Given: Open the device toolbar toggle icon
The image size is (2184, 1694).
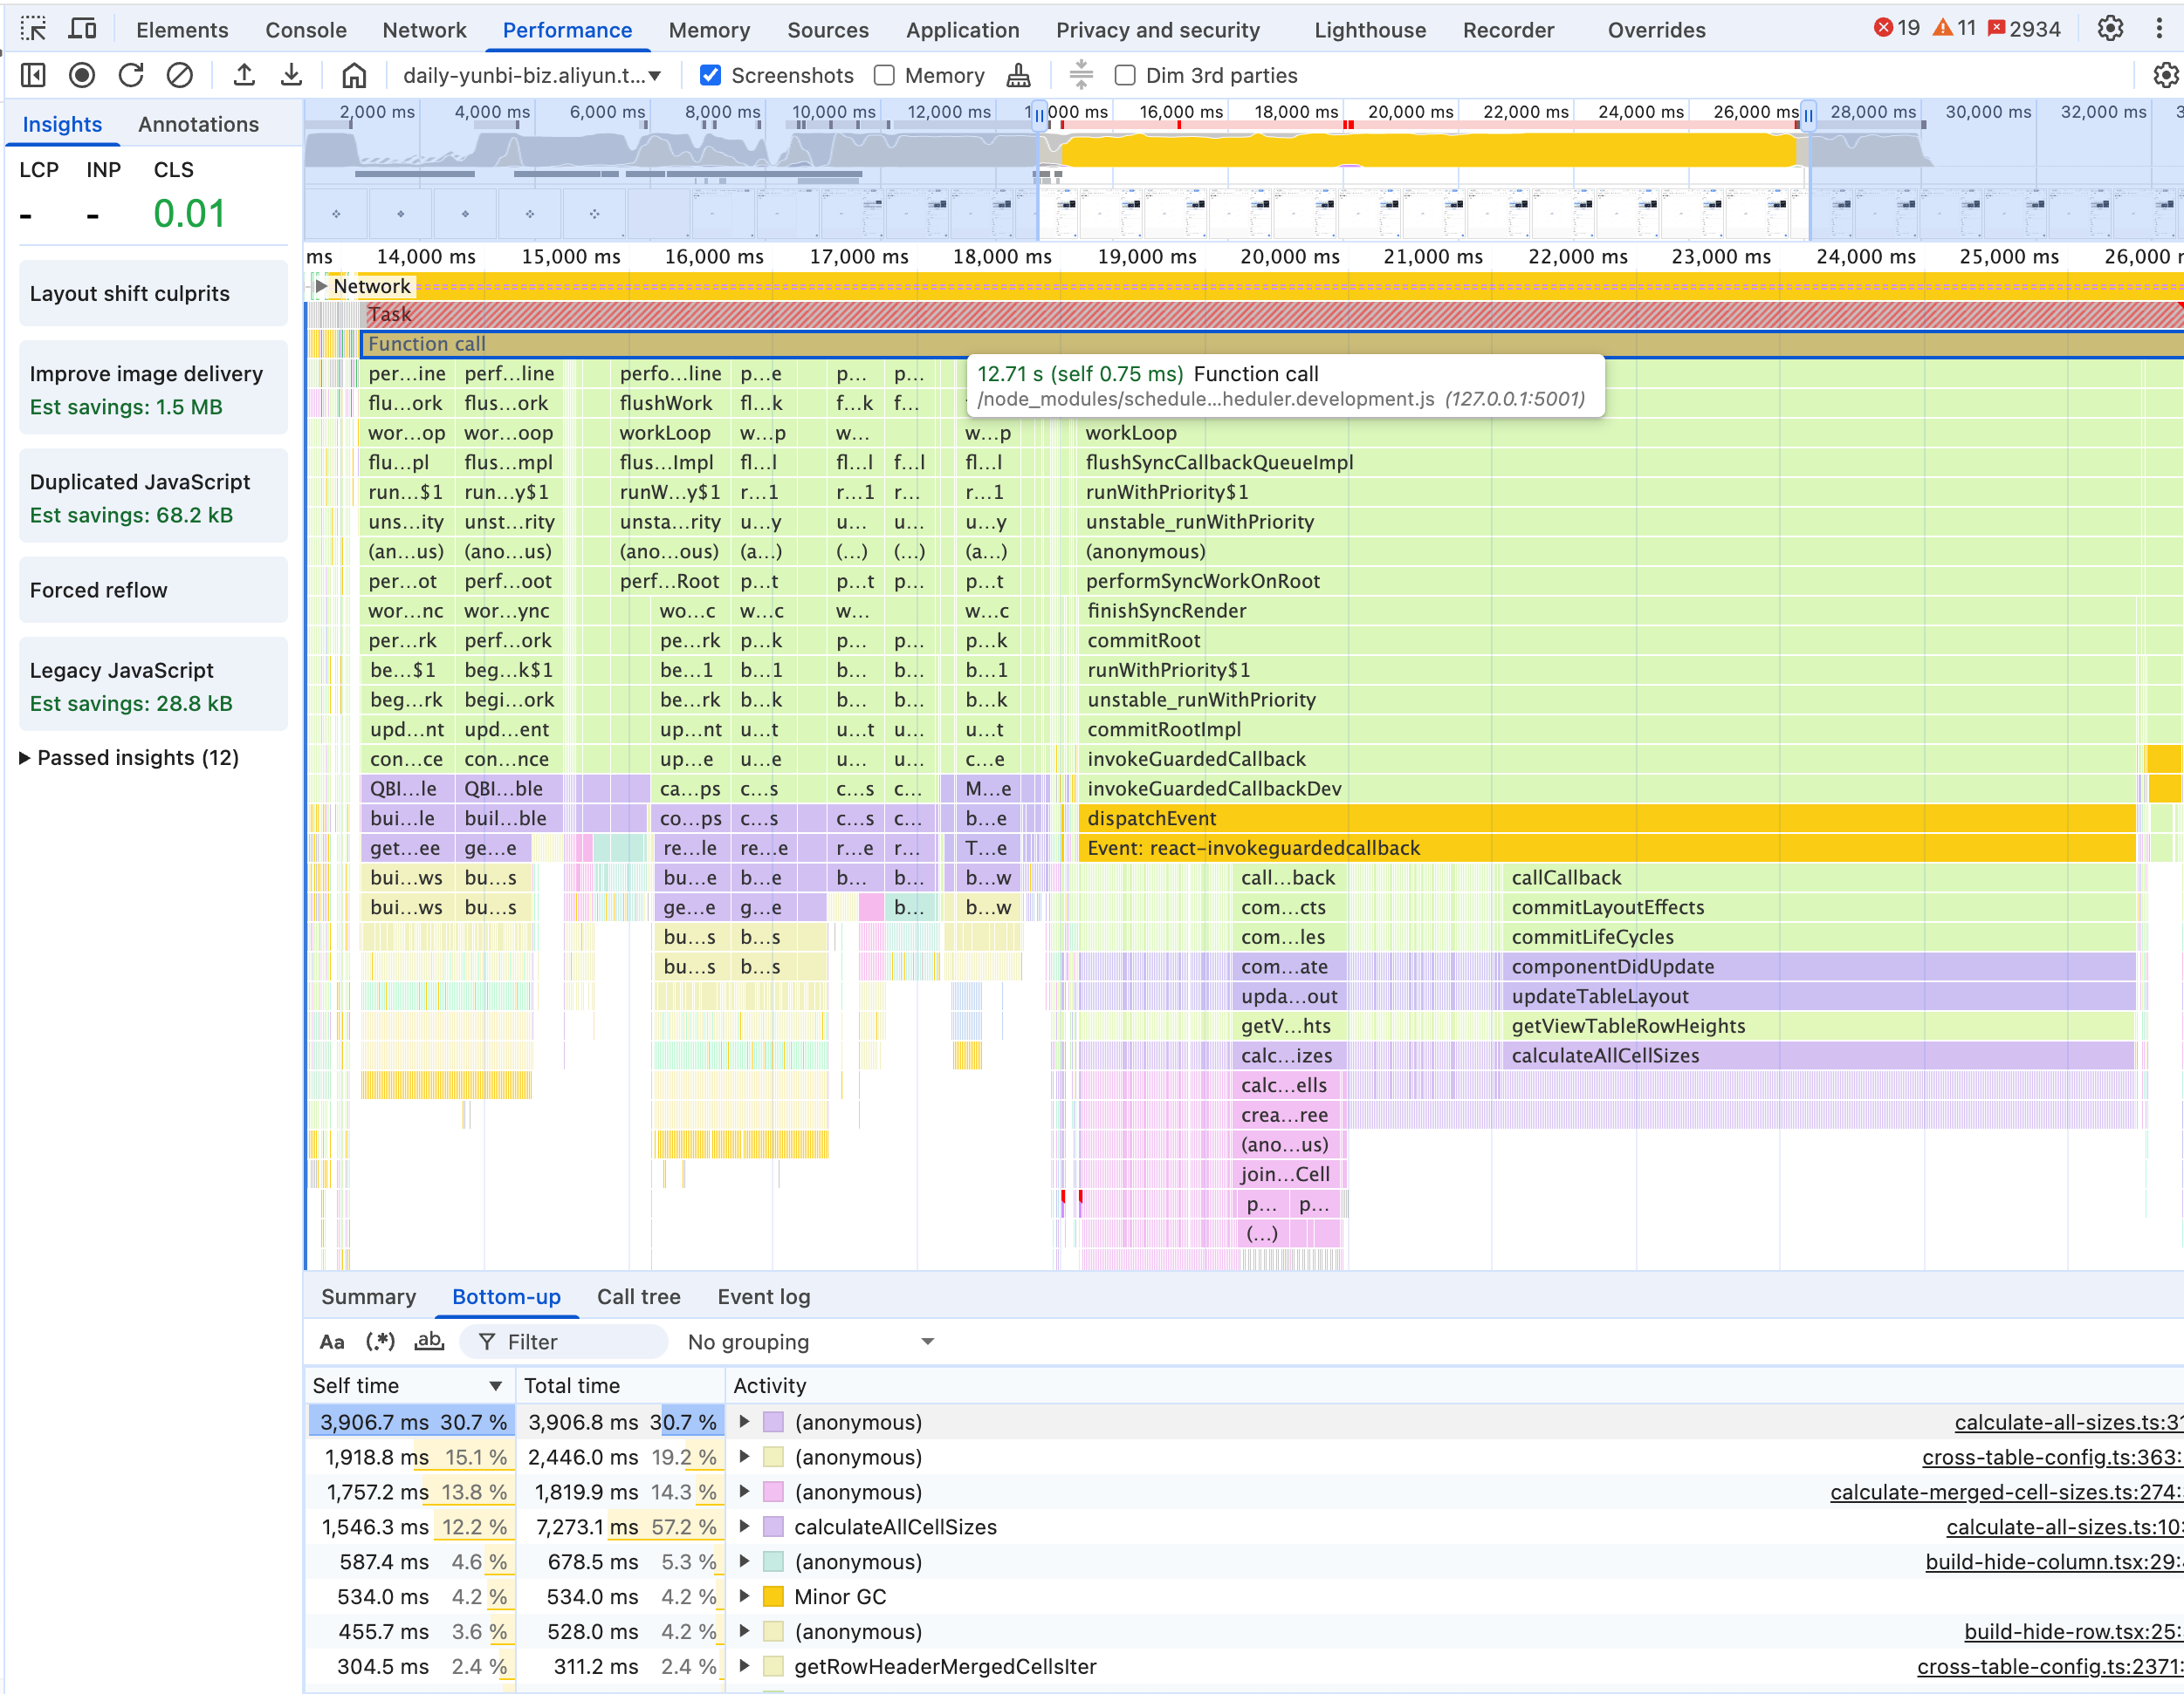Looking at the screenshot, I should (82, 29).
